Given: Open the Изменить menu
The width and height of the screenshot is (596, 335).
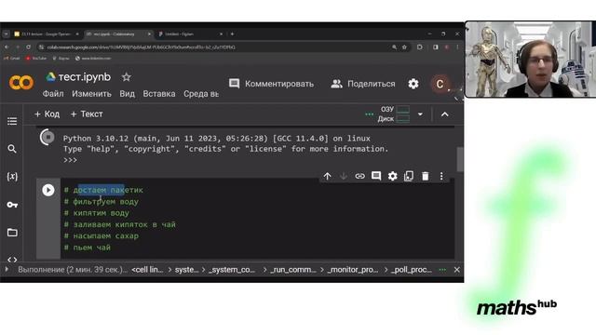Looking at the screenshot, I should tap(91, 94).
